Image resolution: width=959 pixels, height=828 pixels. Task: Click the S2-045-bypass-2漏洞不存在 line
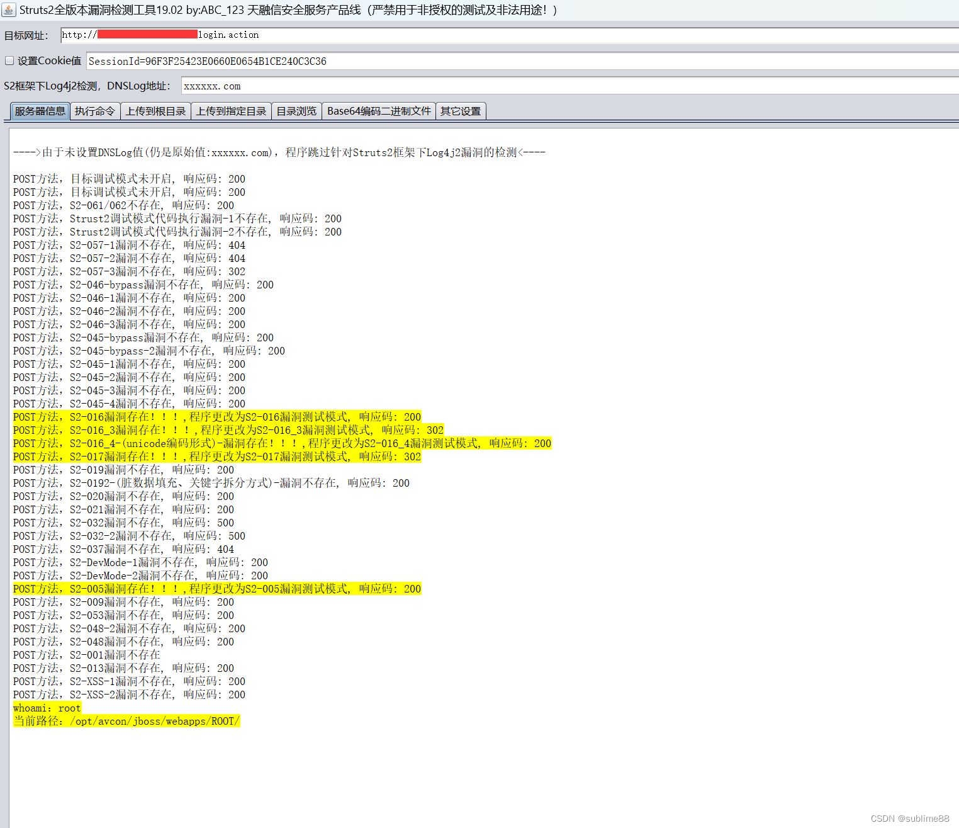coord(149,351)
